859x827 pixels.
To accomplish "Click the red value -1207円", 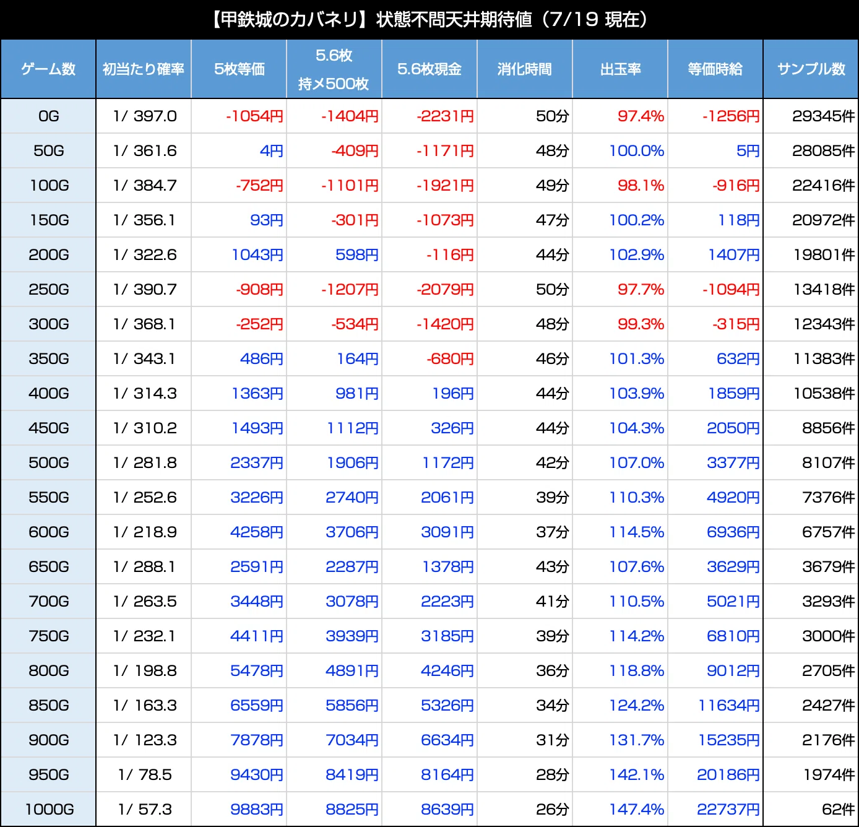I will 350,289.
